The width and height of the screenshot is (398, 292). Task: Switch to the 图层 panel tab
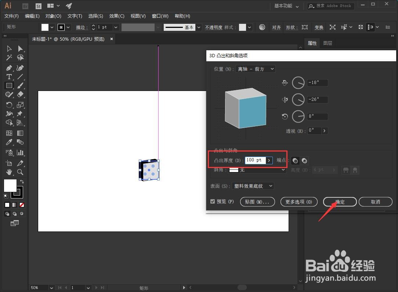(x=328, y=43)
